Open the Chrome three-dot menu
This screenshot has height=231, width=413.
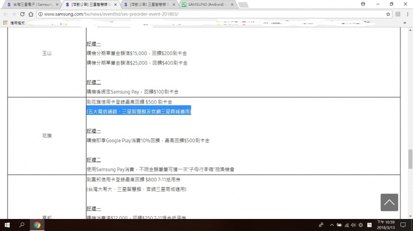[407, 14]
